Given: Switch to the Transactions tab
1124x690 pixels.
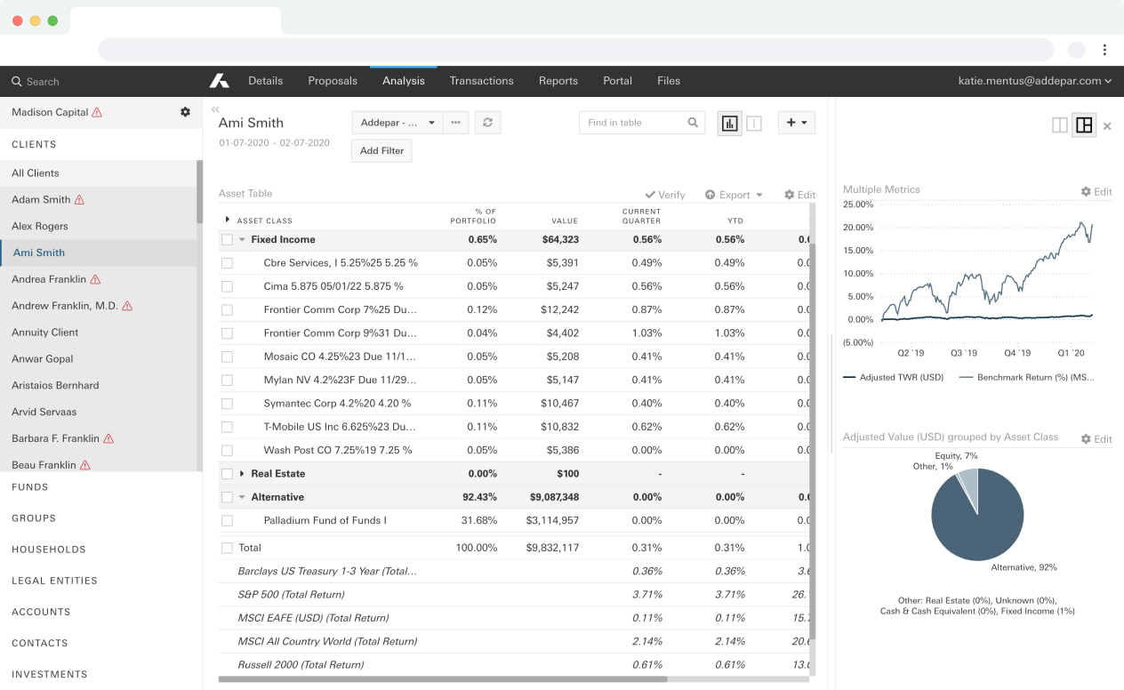Looking at the screenshot, I should coord(481,81).
